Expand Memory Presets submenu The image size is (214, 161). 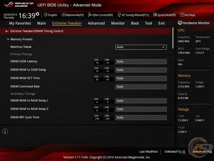tap(21, 39)
